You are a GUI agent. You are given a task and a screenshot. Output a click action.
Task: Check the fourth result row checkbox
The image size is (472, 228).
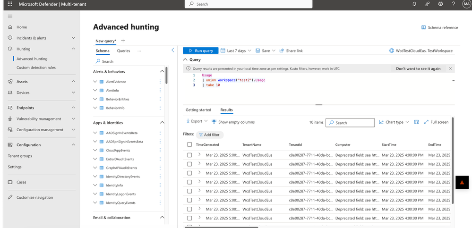click(x=189, y=182)
